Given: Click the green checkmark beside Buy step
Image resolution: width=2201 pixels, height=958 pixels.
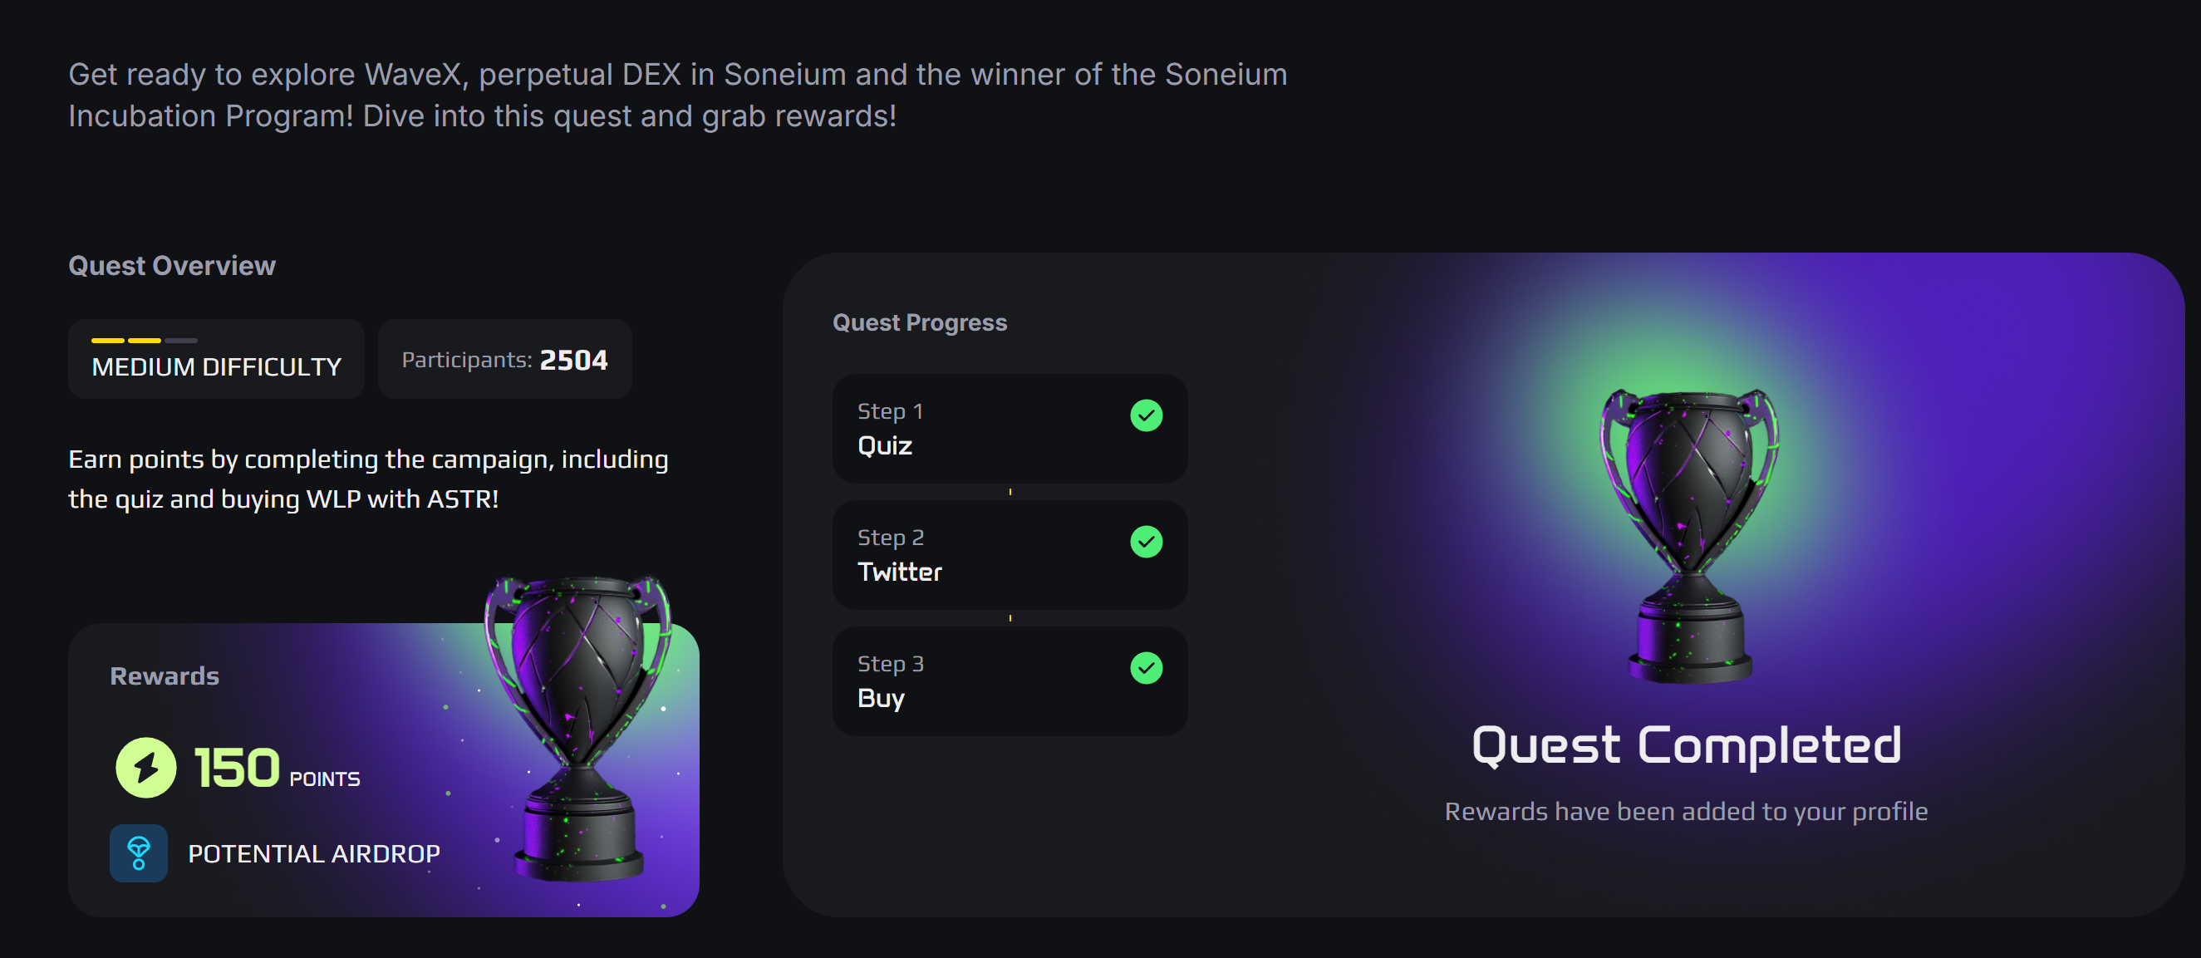Looking at the screenshot, I should (1146, 667).
